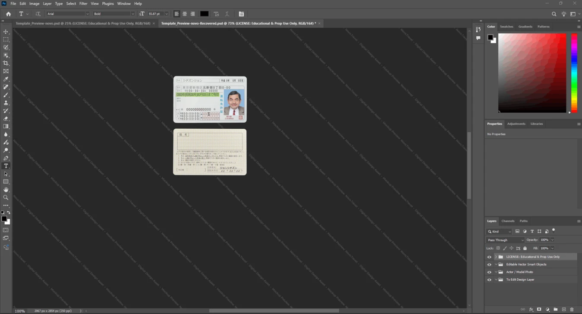
Task: Switch to the Template_Preview-novo.psd document tab
Action: pyautogui.click(x=83, y=23)
